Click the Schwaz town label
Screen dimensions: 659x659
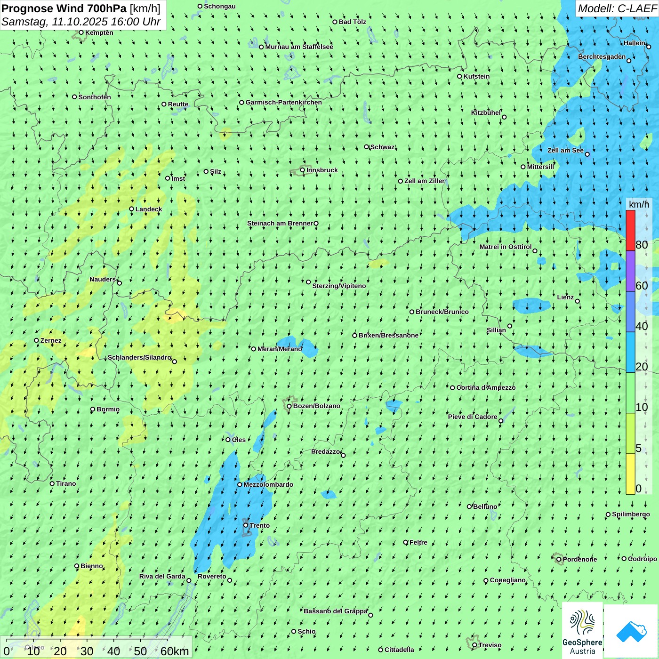(382, 147)
